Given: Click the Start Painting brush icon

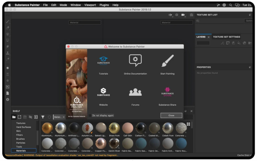Looking at the screenshot, I should pyautogui.click(x=167, y=61).
